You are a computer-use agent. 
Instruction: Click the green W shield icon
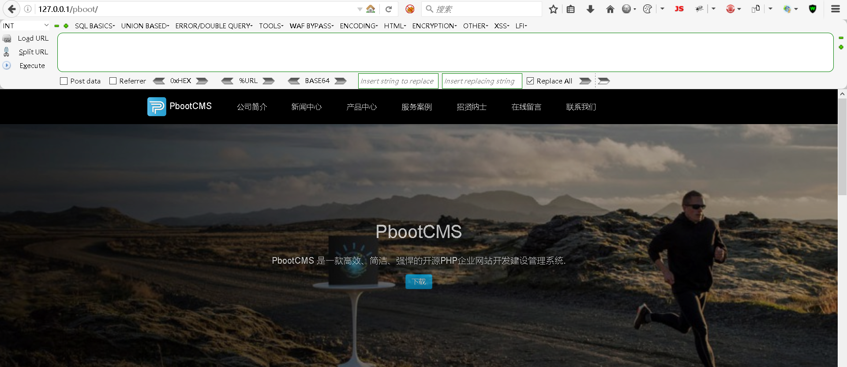[813, 9]
